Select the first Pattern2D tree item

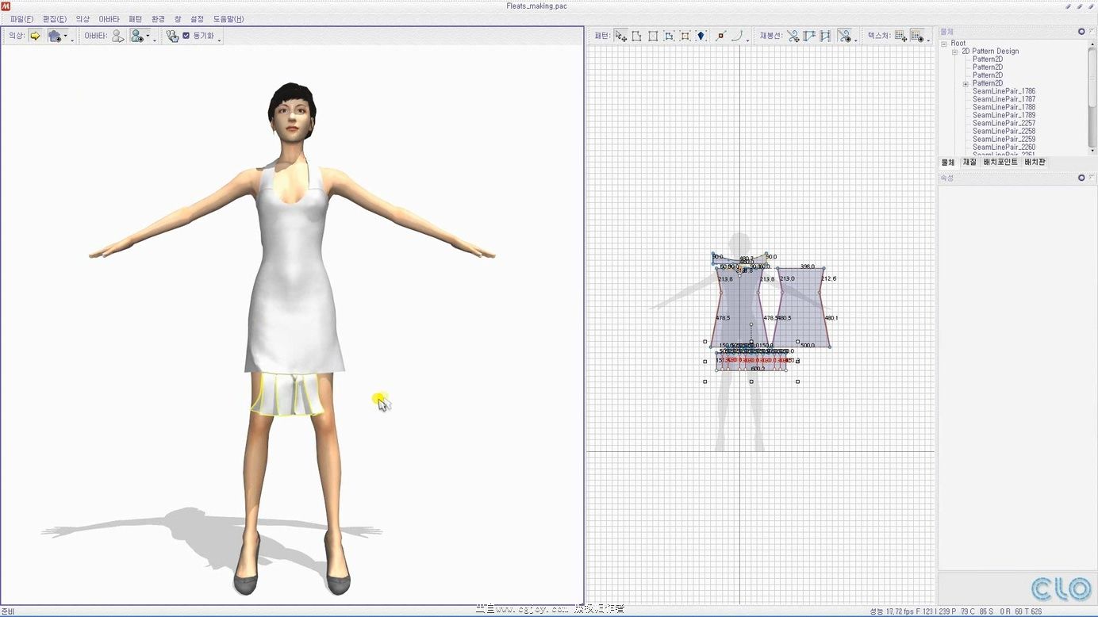coord(988,59)
